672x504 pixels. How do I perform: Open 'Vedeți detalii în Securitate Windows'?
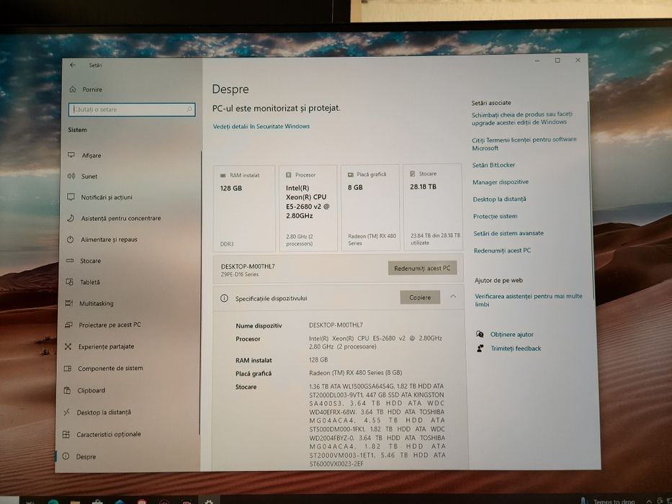click(261, 127)
